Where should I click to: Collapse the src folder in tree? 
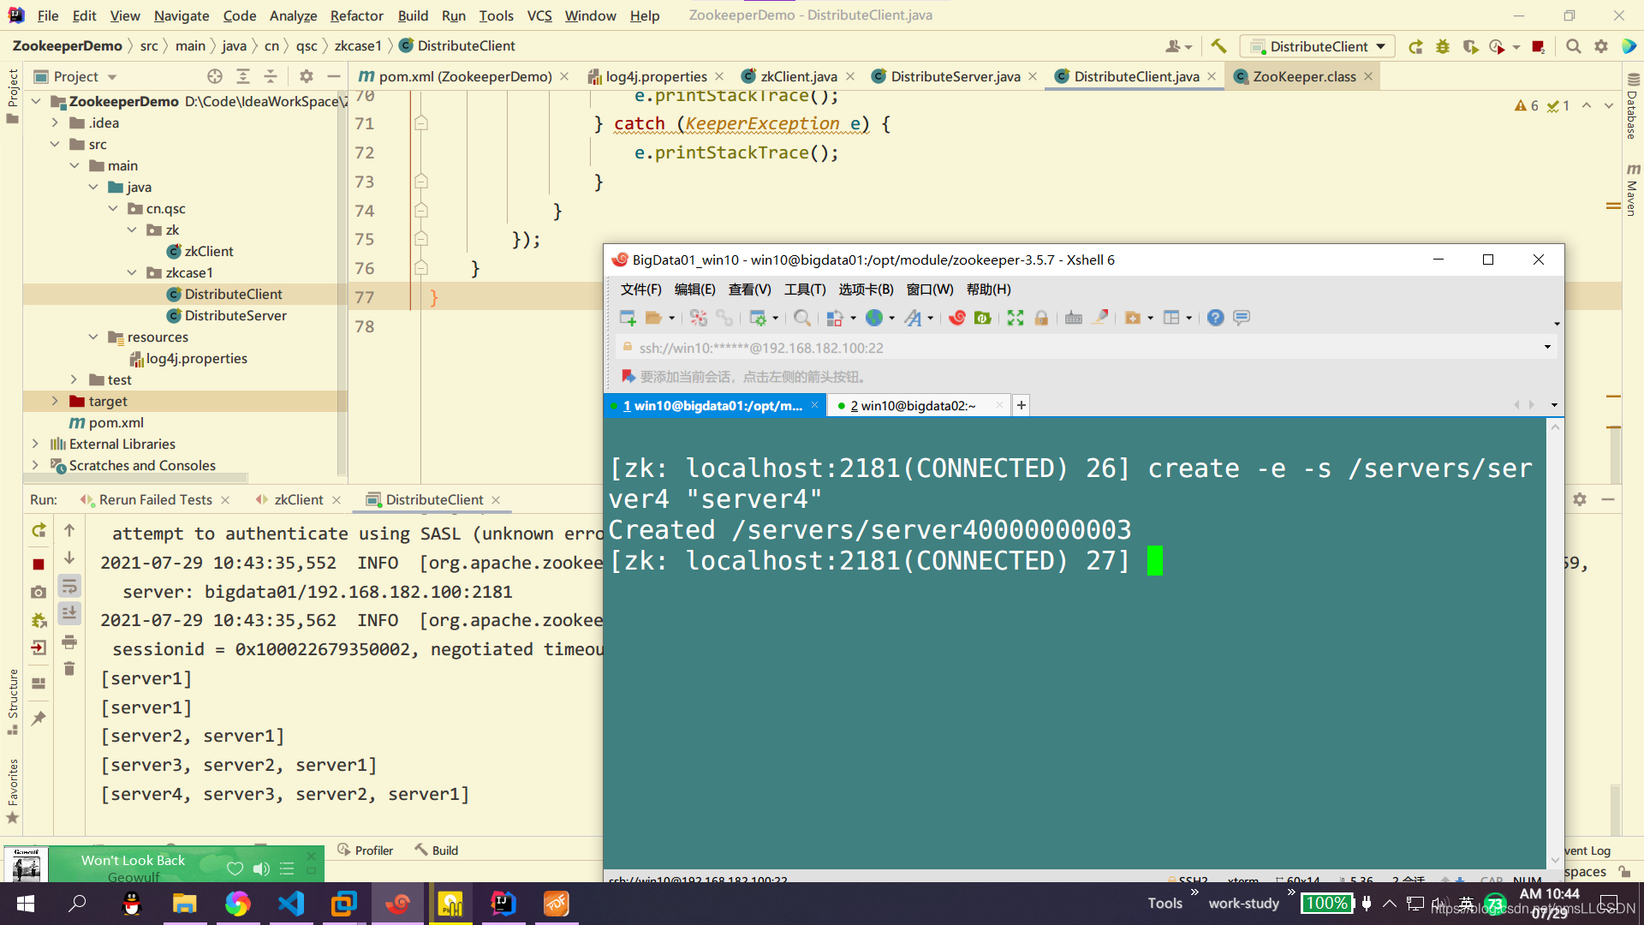tap(55, 144)
